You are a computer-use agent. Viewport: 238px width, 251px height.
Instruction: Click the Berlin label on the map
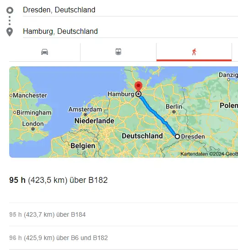174,107
